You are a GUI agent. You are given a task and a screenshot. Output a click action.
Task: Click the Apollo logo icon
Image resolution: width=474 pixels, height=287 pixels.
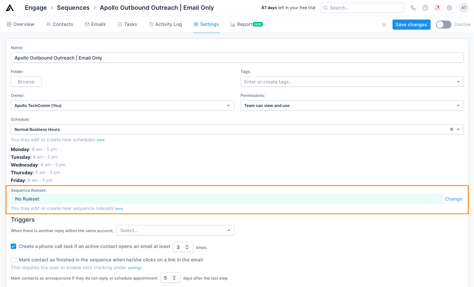tap(10, 8)
